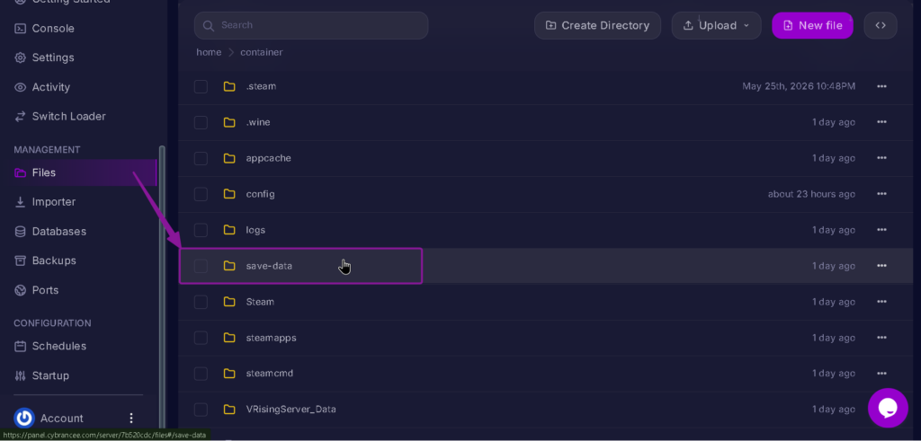Screen dimensions: 921x441
Task: Open three-dot options for Steam row
Action: [881, 302]
